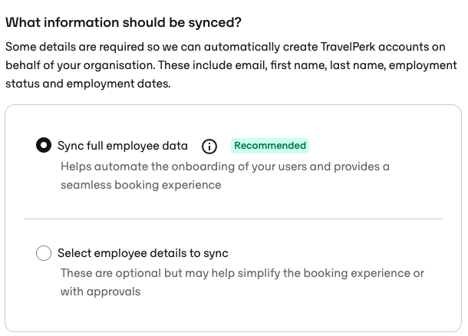Select the Sync full employee data radio button
Image resolution: width=468 pixels, height=336 pixels.
44,145
